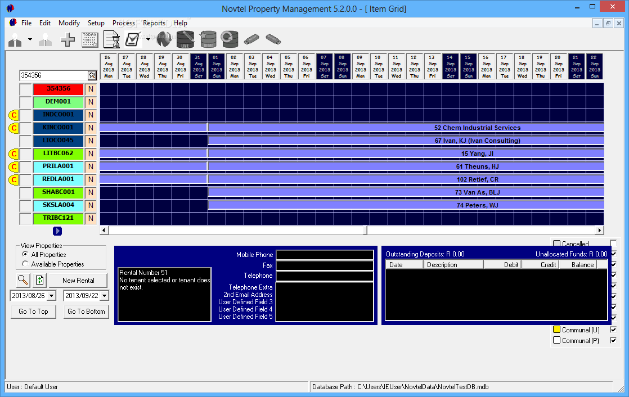Uncheck the Communal (P) checkbox
The height and width of the screenshot is (397, 629).
tap(613, 340)
